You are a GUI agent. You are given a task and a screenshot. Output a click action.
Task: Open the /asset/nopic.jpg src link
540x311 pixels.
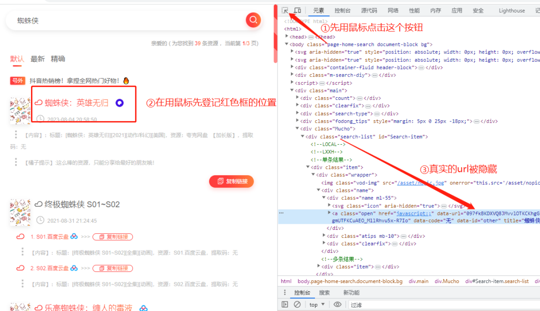pos(420,183)
